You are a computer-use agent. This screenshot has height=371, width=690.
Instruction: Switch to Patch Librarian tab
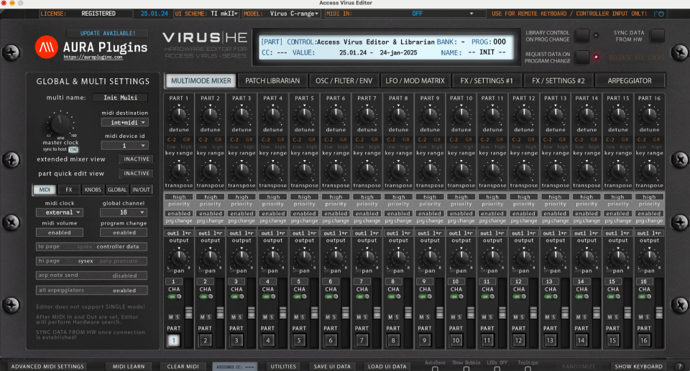[x=272, y=81]
